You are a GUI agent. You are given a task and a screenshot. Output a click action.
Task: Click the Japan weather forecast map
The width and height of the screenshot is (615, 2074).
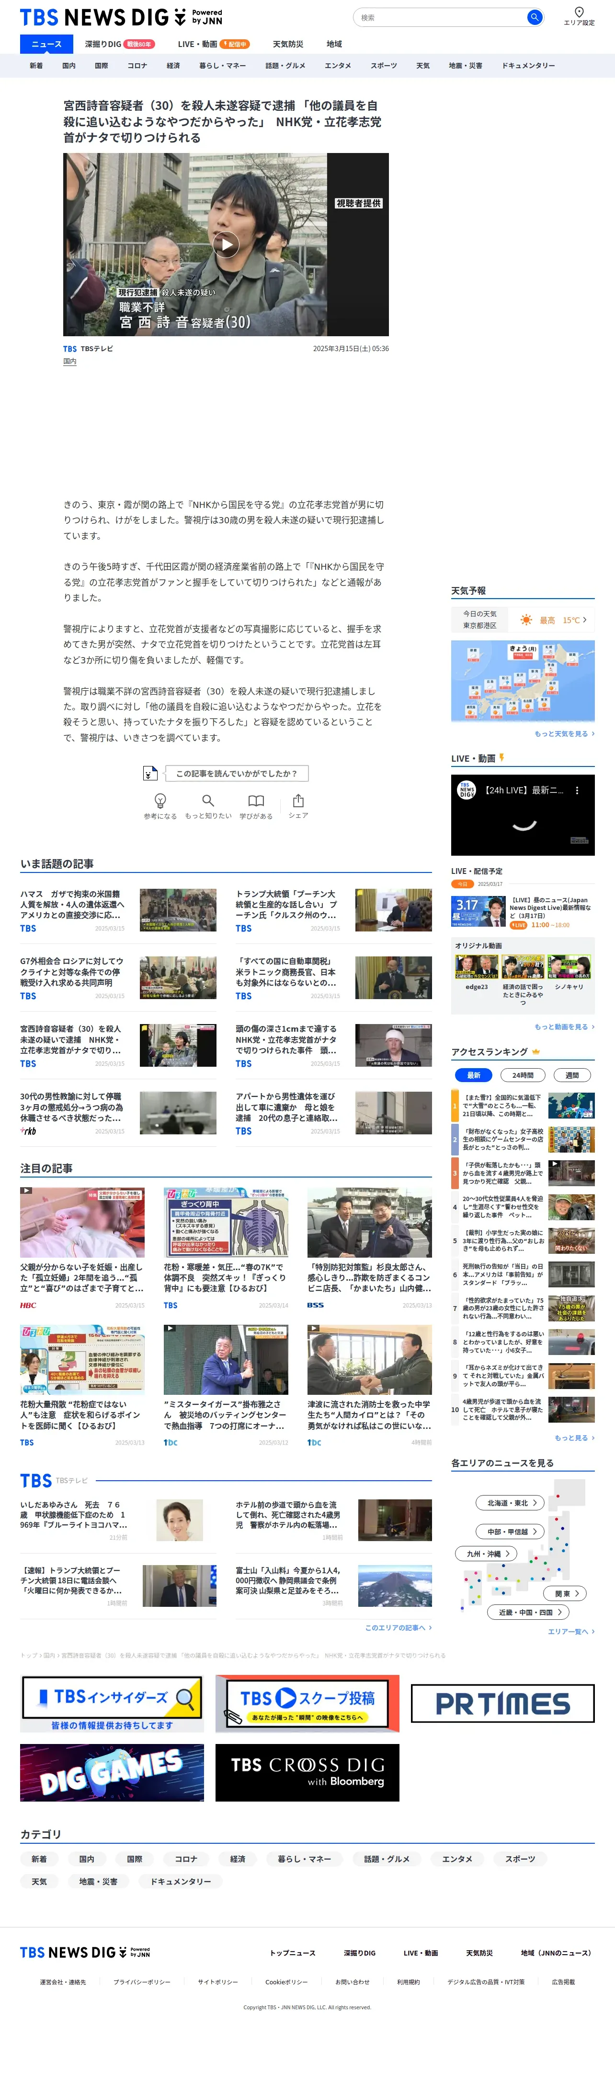(x=523, y=681)
